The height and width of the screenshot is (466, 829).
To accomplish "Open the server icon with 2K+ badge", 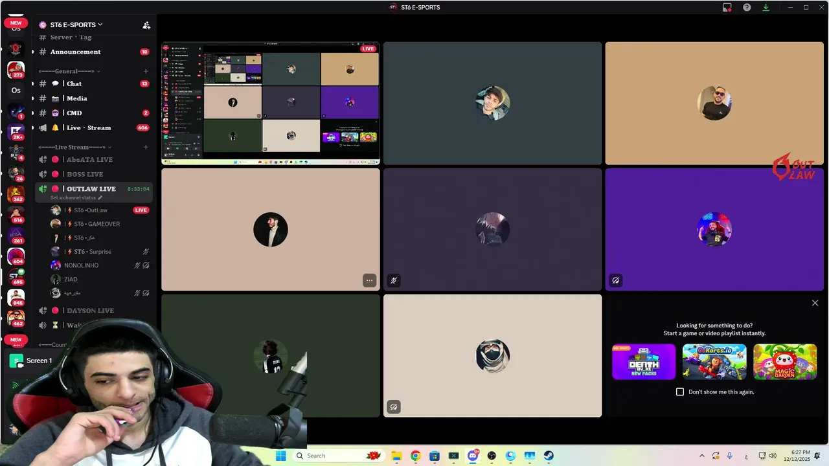I will [x=16, y=131].
